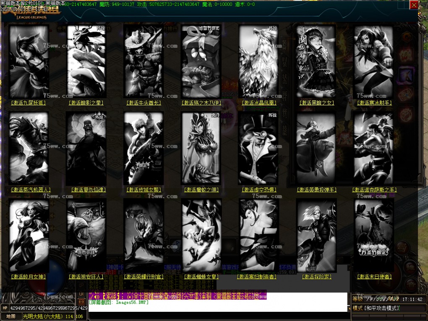Click the 激活诺克萨斯之手 link
The height and width of the screenshot is (321, 428).
click(374, 189)
